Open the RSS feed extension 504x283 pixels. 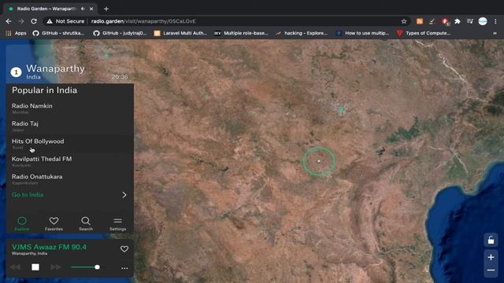[x=420, y=21]
